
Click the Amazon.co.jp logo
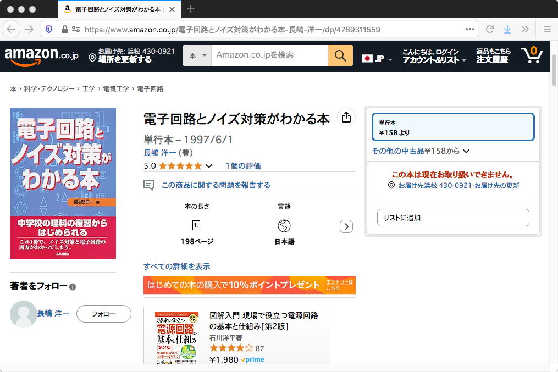click(x=41, y=56)
